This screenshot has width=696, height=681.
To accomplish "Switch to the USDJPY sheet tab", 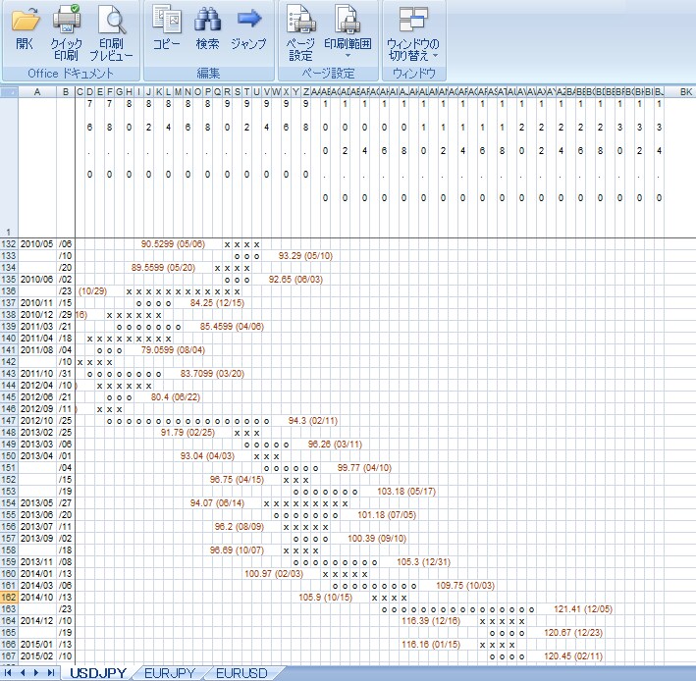I will point(98,673).
